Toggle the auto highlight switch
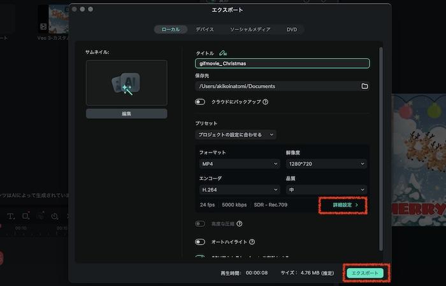Screen dimensions: 446x286 pos(200,242)
